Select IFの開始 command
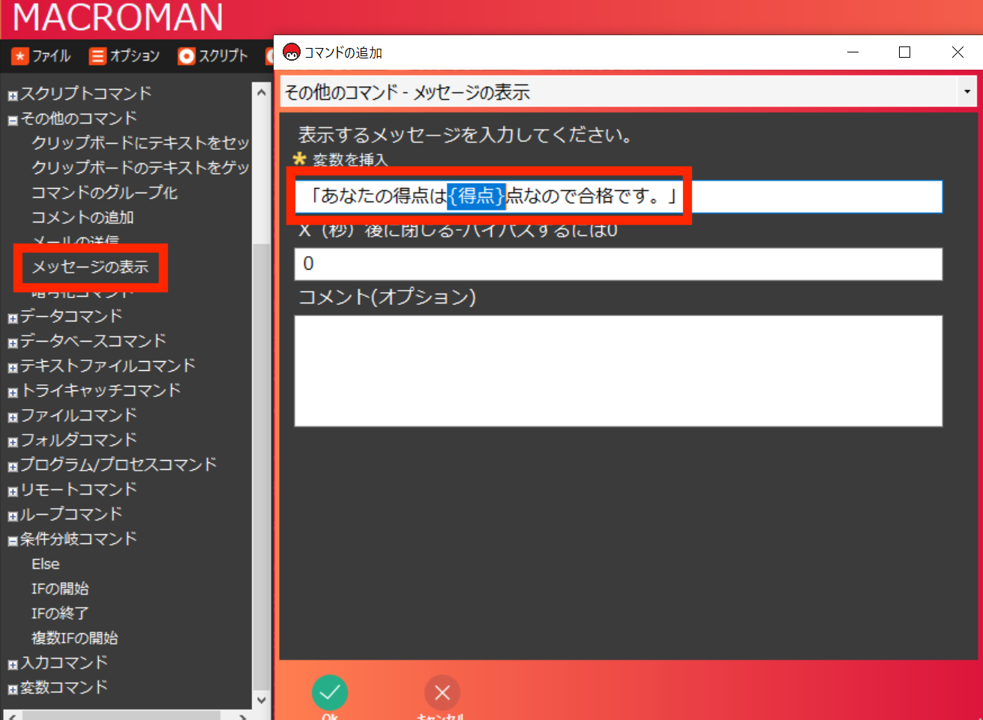983x720 pixels. click(60, 588)
